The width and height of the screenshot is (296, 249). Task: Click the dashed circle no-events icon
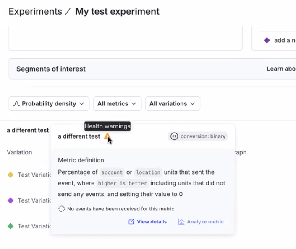(61, 209)
